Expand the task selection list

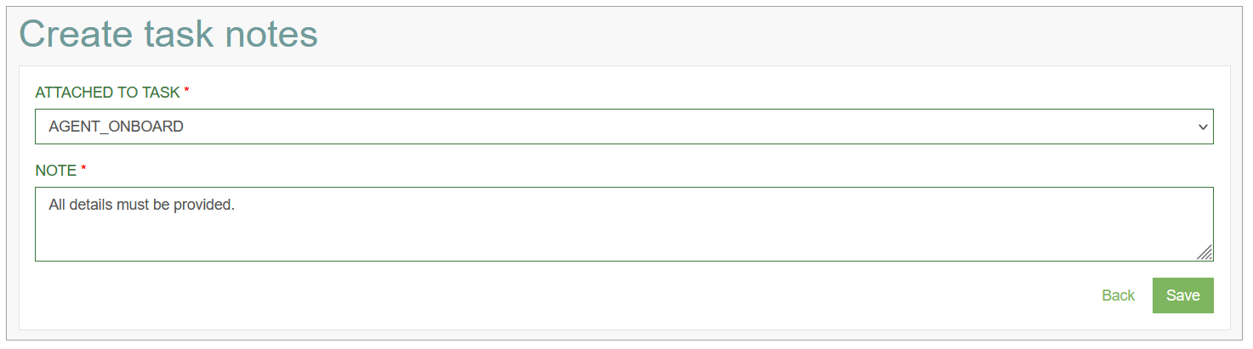(624, 127)
